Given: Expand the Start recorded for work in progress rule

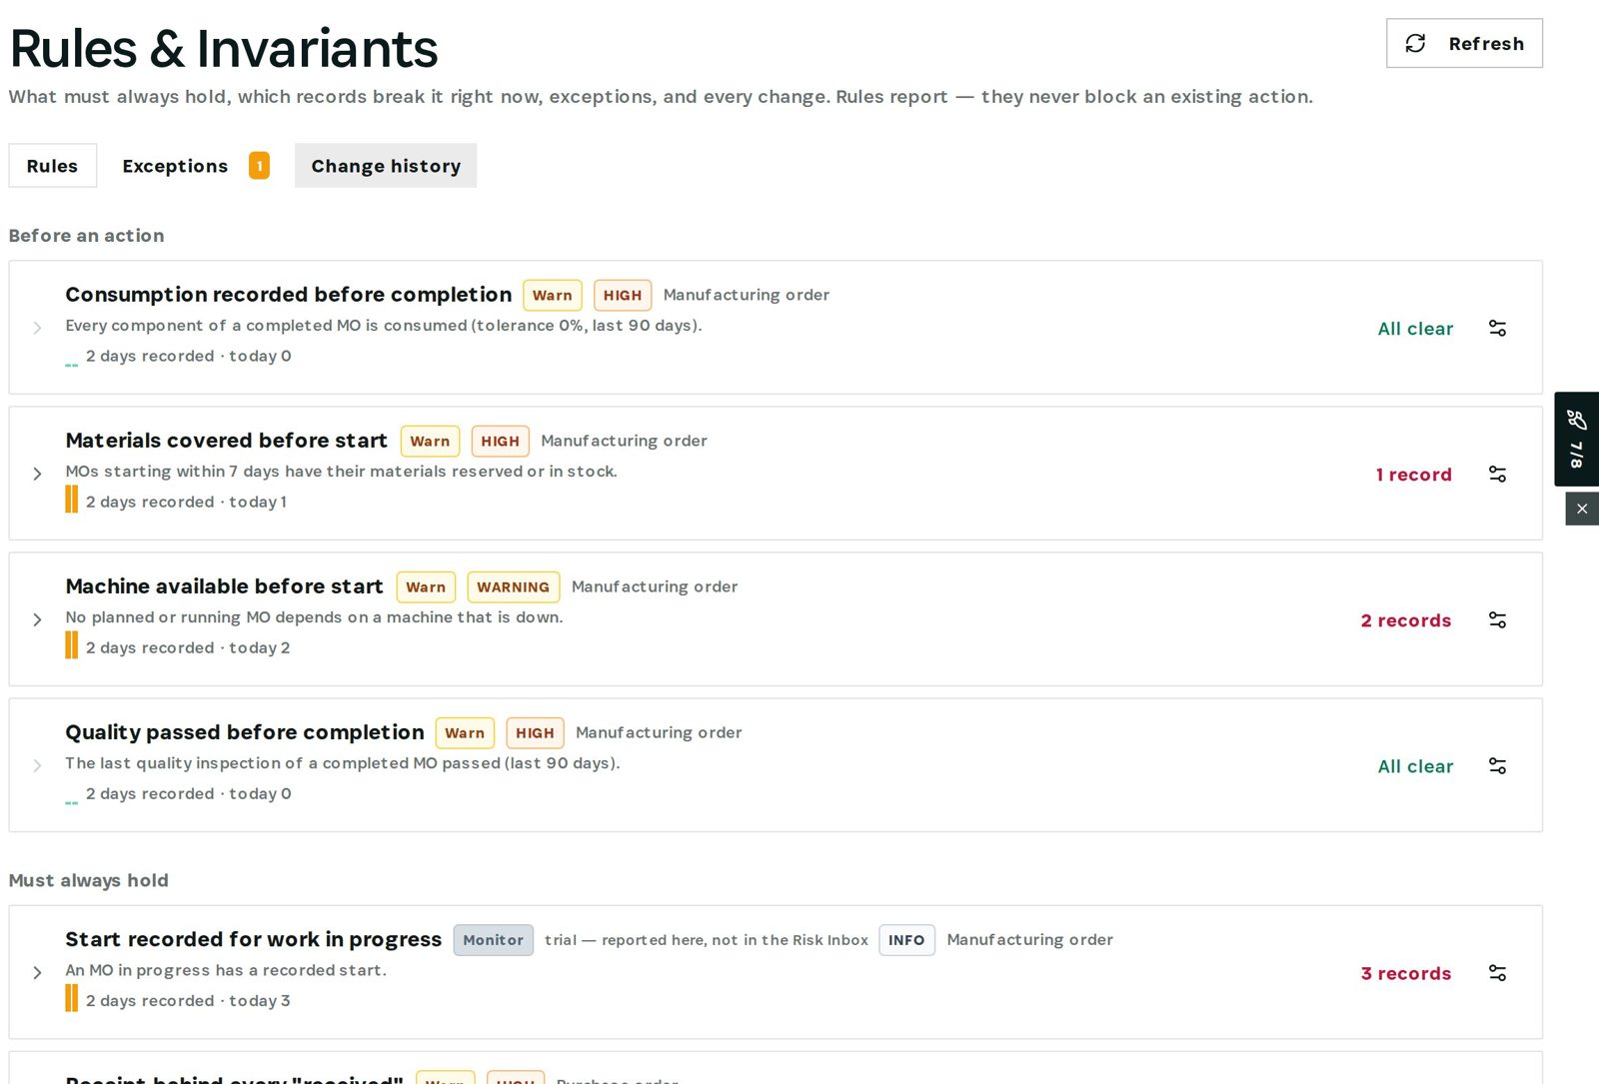Looking at the screenshot, I should pyautogui.click(x=37, y=972).
